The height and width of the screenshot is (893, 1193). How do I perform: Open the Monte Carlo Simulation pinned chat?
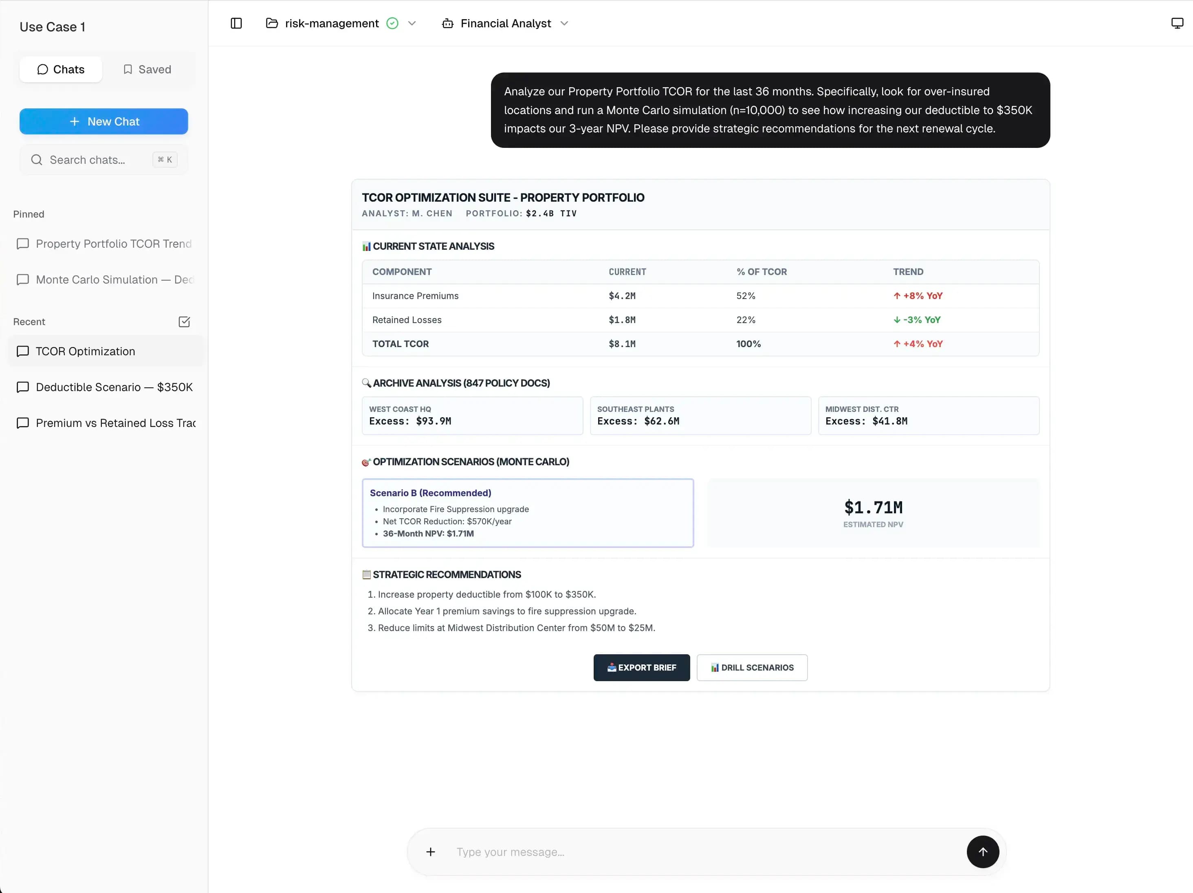click(105, 279)
